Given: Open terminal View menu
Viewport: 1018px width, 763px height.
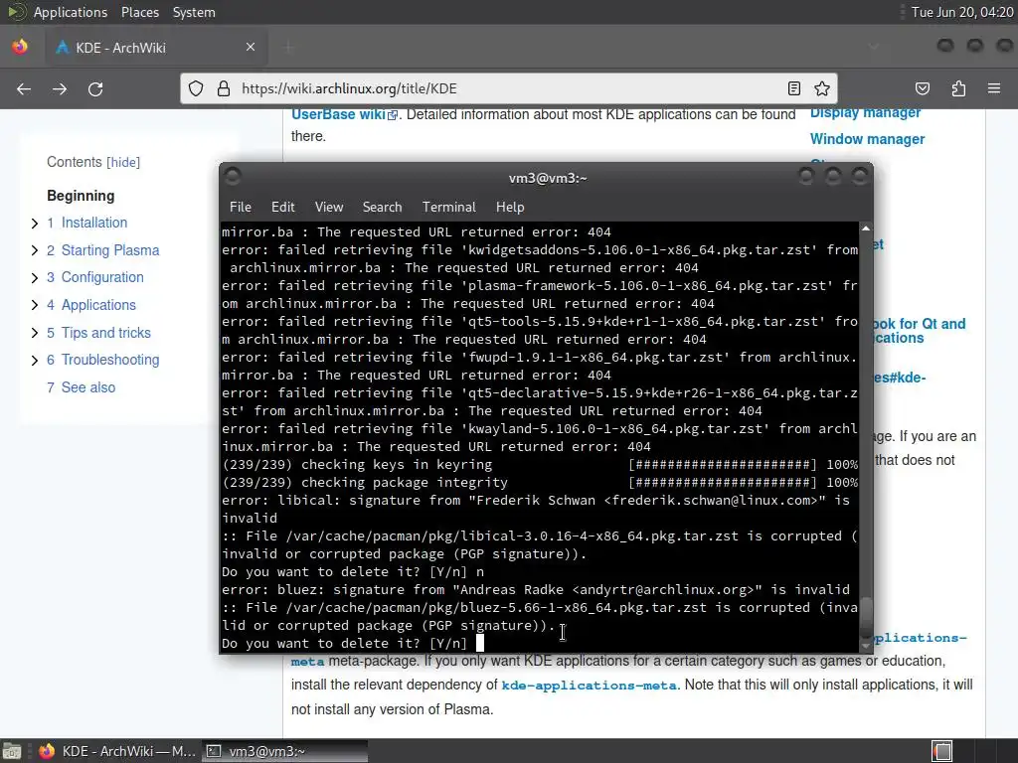Looking at the screenshot, I should [x=329, y=207].
